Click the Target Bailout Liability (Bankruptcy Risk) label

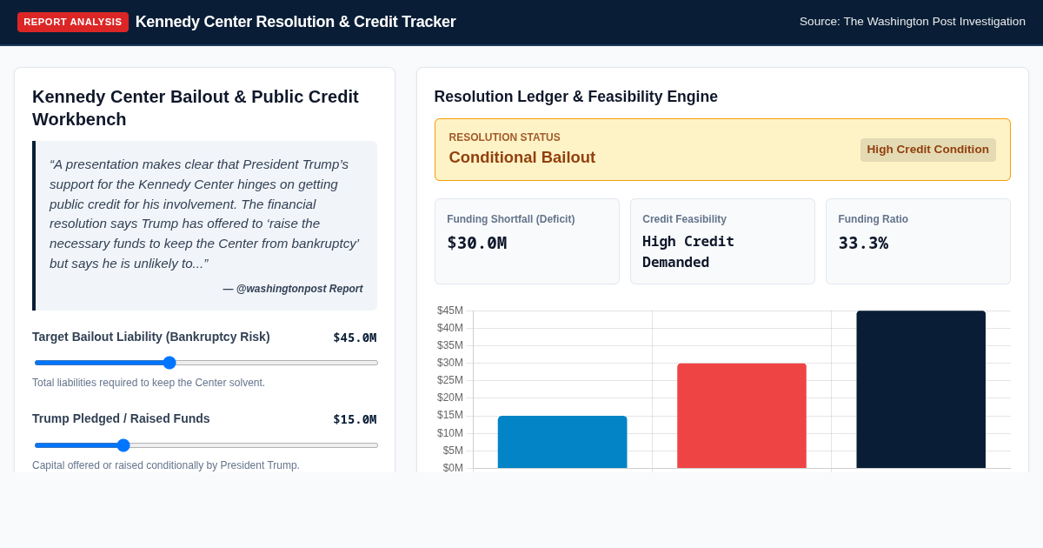point(151,337)
